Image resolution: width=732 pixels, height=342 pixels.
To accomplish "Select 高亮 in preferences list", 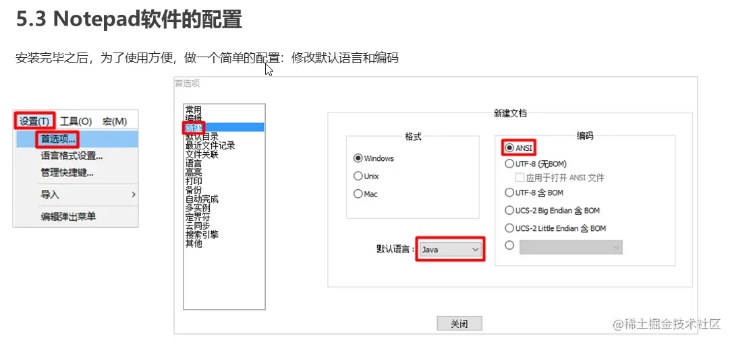I will (194, 172).
